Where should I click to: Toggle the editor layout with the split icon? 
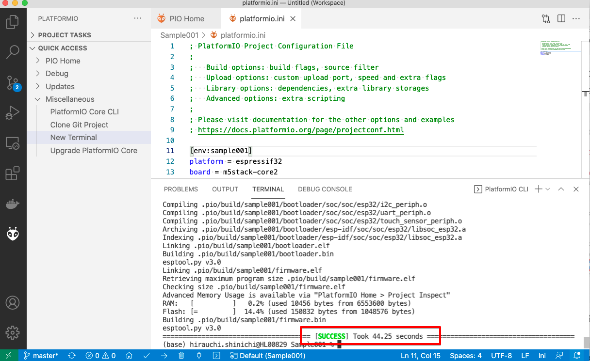click(x=562, y=18)
